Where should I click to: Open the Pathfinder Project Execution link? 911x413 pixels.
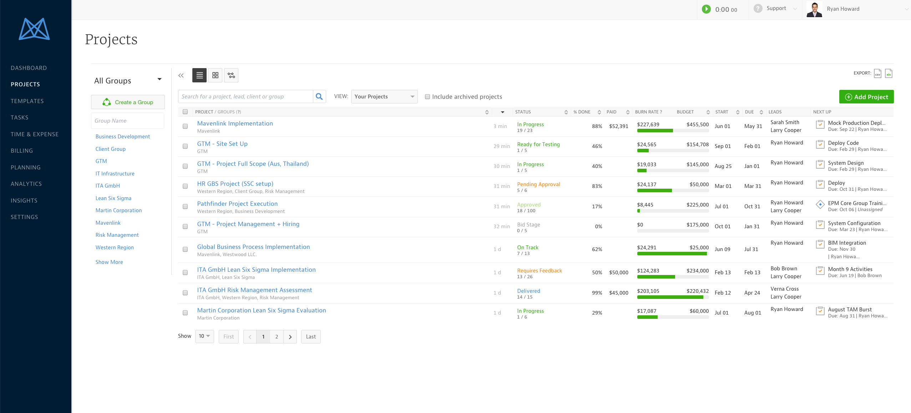[x=237, y=204]
